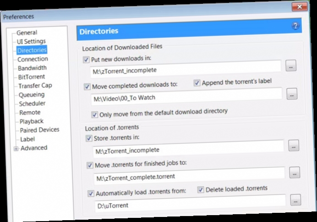Toggle 'Only move from default download directory'
The width and height of the screenshot is (317, 222).
(x=95, y=115)
